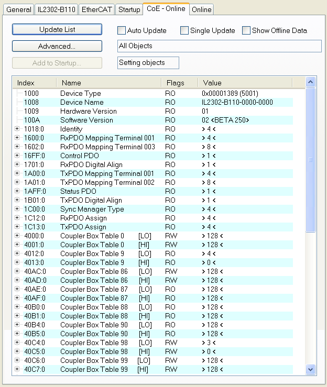Toggle the Show Offline Data checkbox
This screenshot has width=327, height=387.
click(x=246, y=30)
